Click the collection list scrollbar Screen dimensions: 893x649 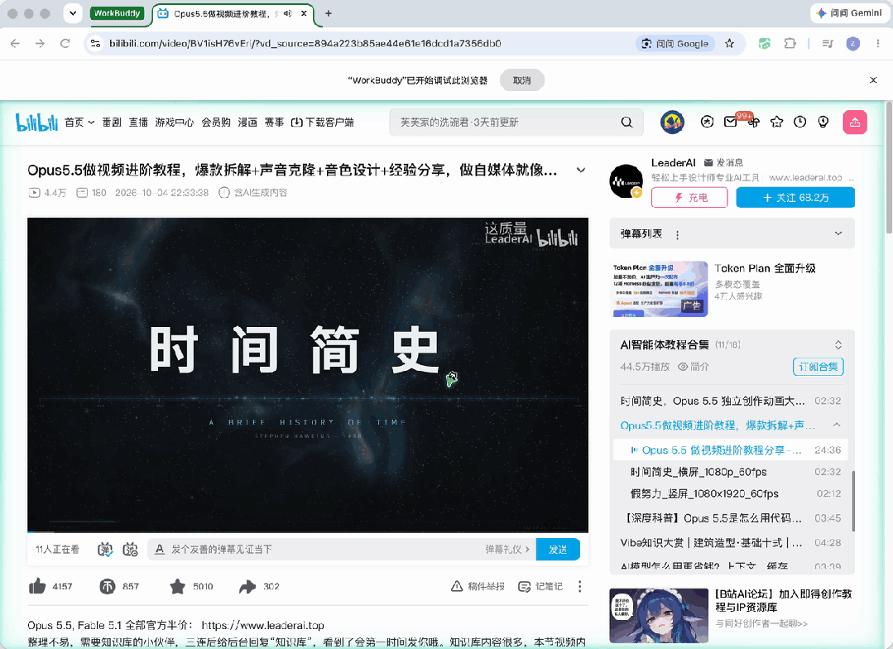[x=852, y=500]
